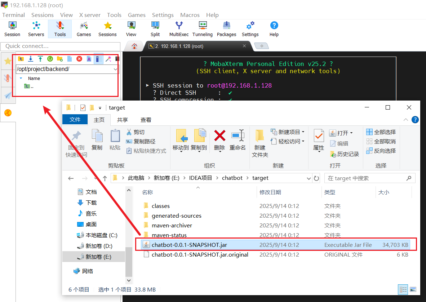This screenshot has height=302, width=426.
Task: Open the 文件 ribbon tab
Action: 75,120
